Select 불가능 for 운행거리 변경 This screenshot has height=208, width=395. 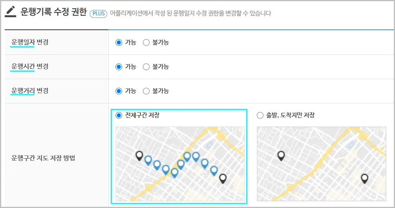point(146,91)
